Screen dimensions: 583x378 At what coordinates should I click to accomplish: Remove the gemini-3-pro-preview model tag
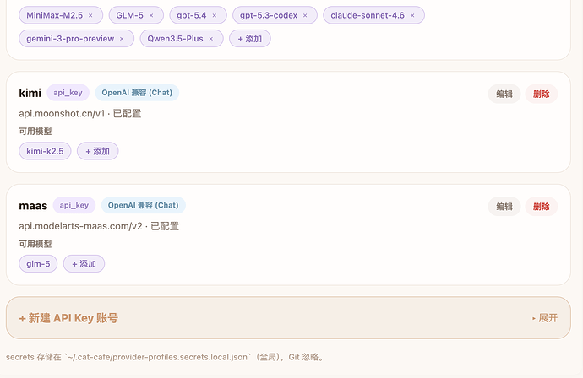122,39
